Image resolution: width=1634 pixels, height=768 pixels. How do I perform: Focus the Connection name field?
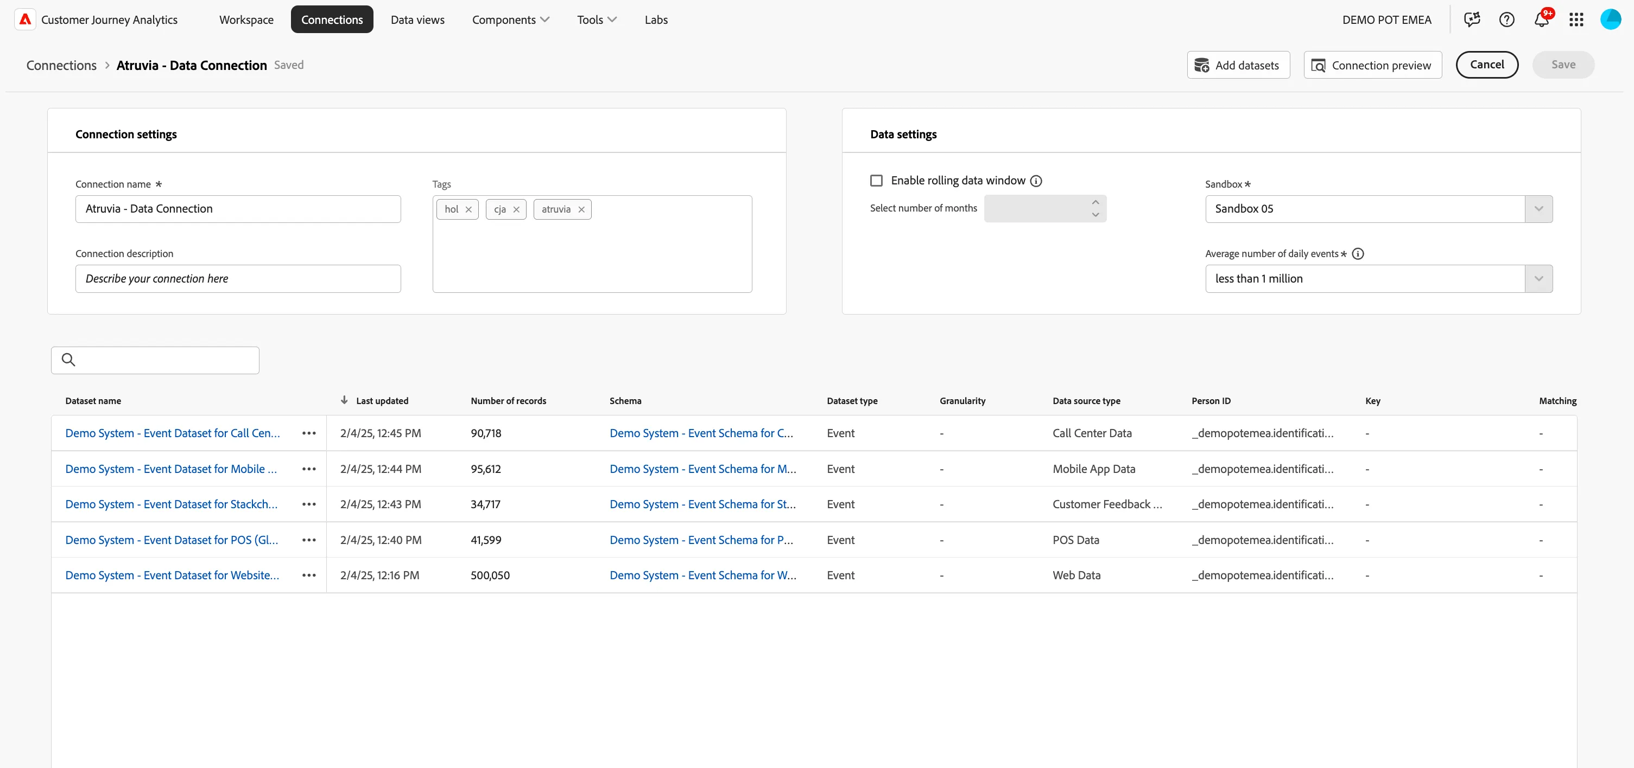(238, 209)
